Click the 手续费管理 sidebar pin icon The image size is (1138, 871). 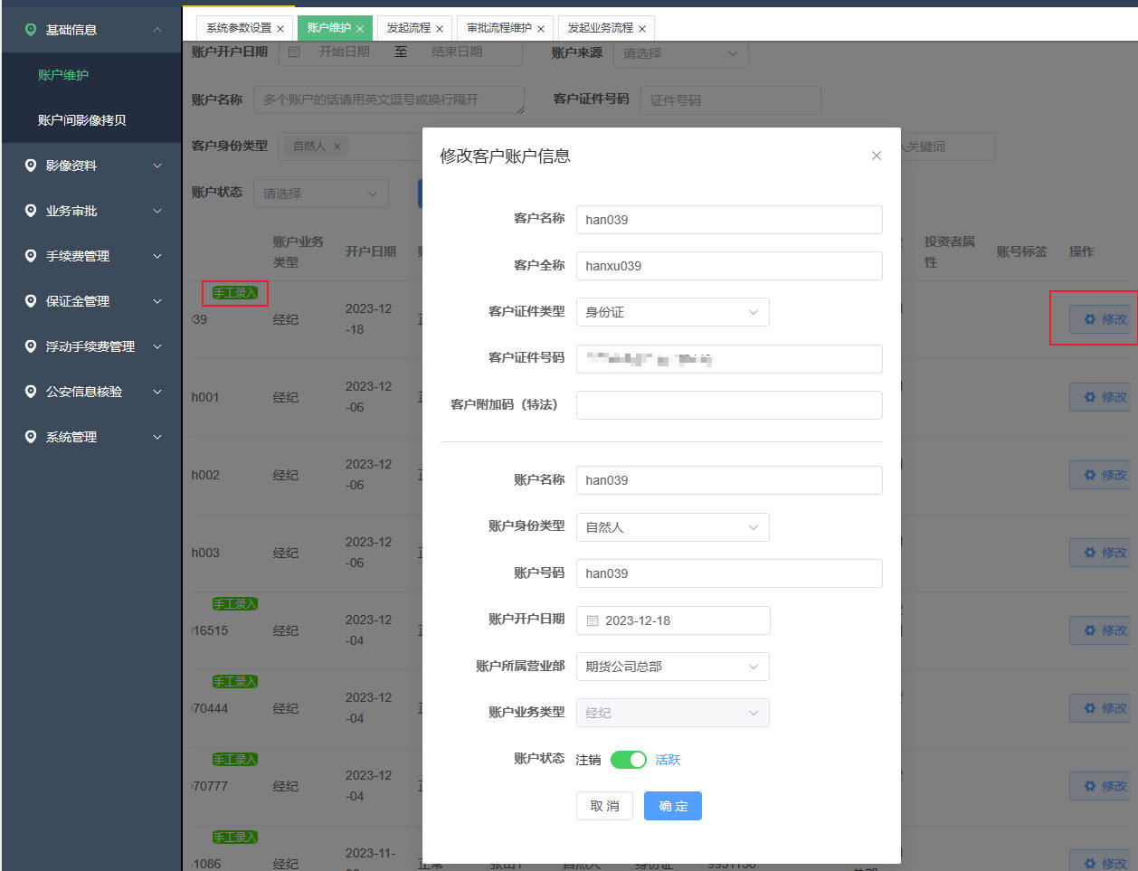point(31,256)
